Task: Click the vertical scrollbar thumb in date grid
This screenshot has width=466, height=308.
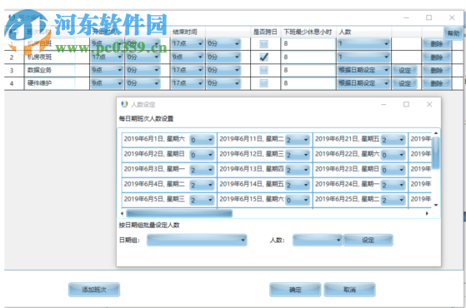Action: pyautogui.click(x=436, y=153)
